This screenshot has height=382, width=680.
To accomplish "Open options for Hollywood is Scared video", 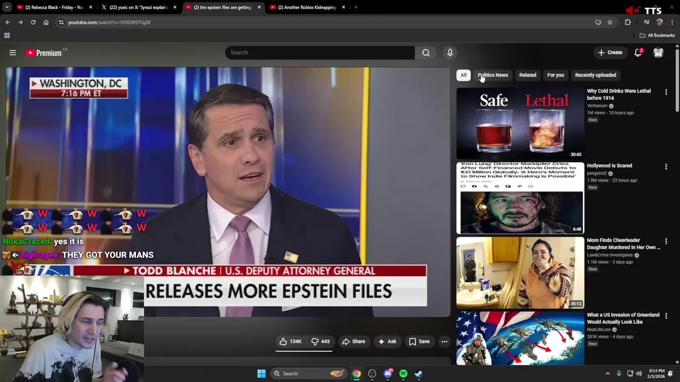I will (x=666, y=167).
